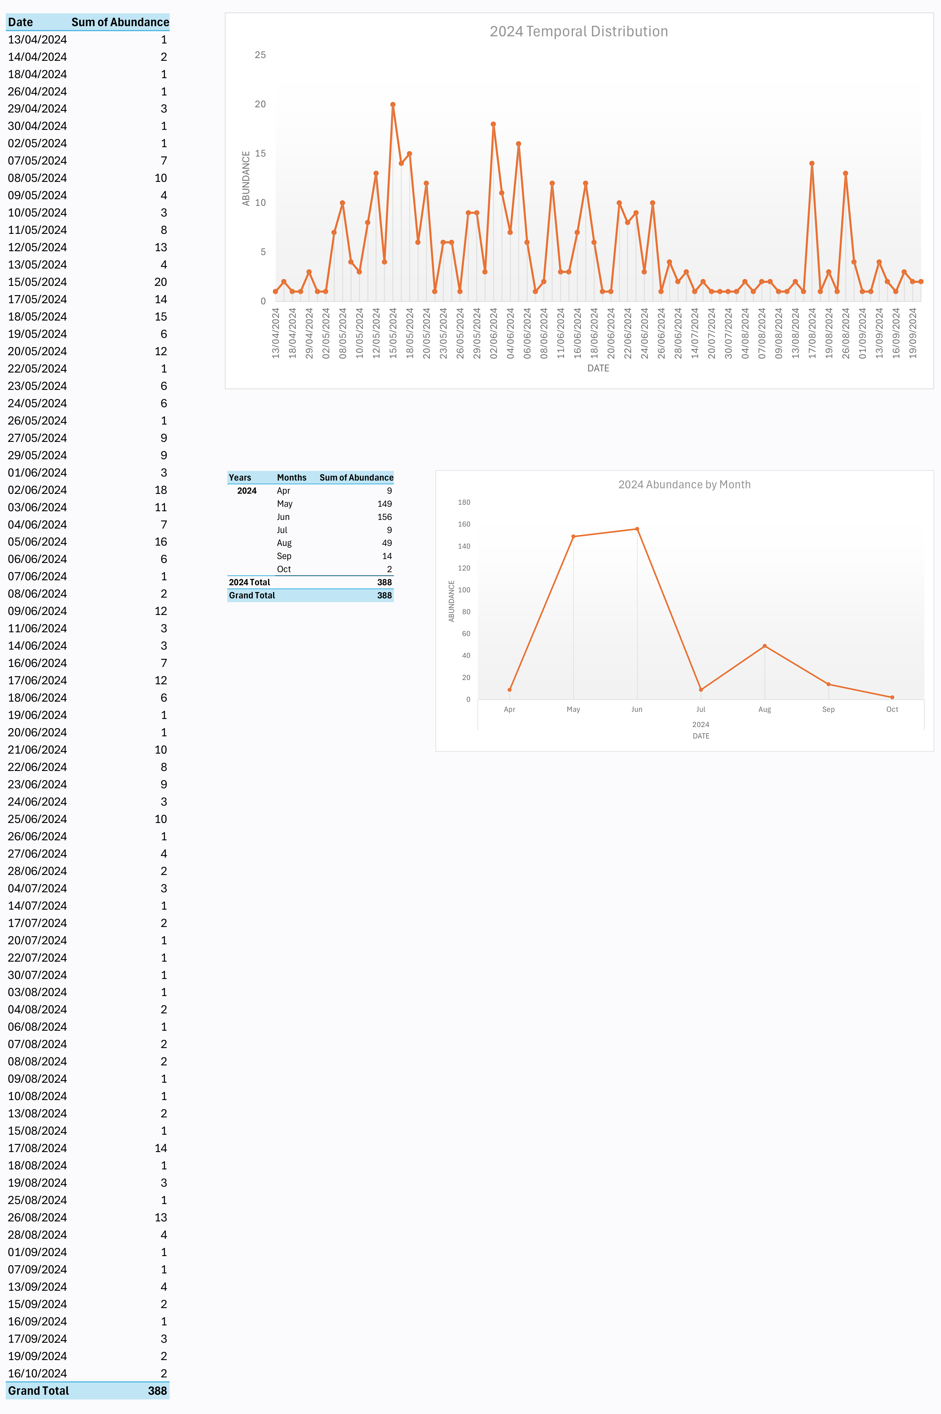The image size is (941, 1414).
Task: Click the 180 y-axis value in monthly chart
Action: pos(465,503)
